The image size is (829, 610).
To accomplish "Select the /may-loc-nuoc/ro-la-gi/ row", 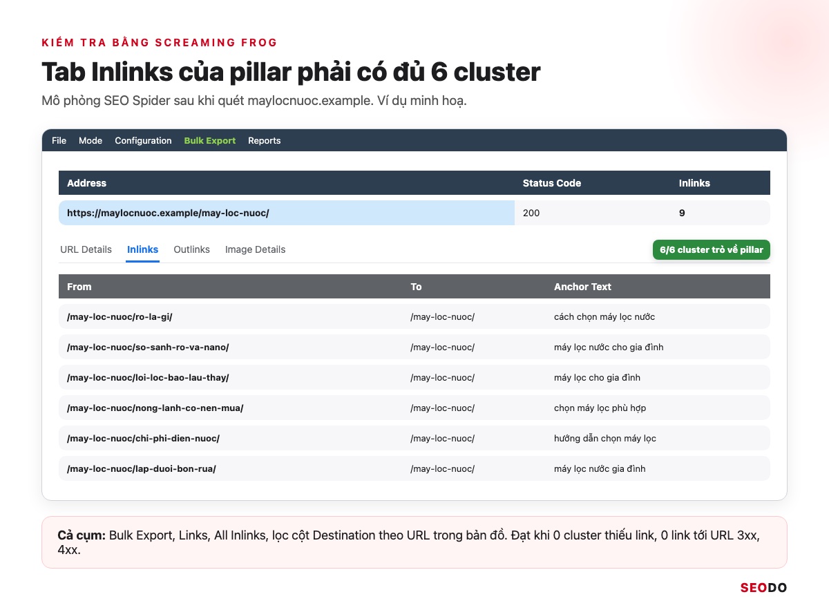I will pyautogui.click(x=414, y=316).
